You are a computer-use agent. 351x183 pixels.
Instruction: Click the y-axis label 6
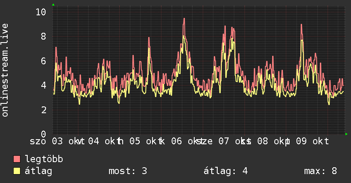pos(43,61)
